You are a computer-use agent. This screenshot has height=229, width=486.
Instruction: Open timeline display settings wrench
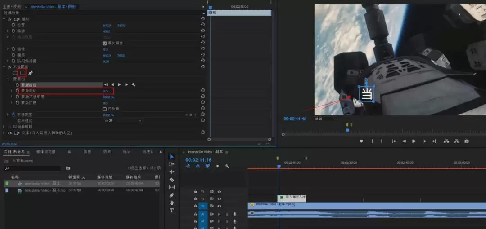[227, 166]
